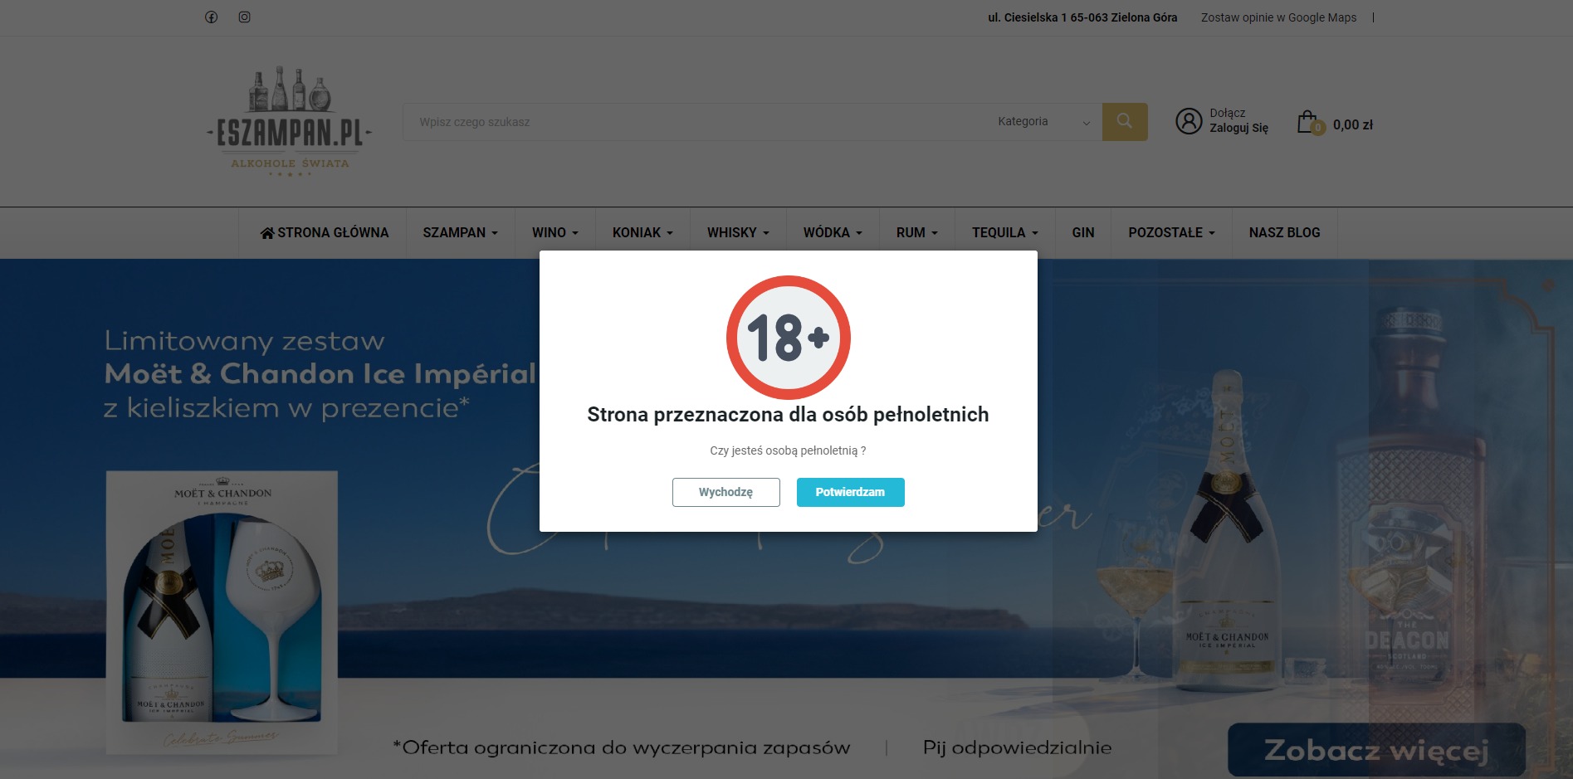Open Zostaw opinie w Google Maps link
This screenshot has width=1573, height=779.
(x=1277, y=17)
